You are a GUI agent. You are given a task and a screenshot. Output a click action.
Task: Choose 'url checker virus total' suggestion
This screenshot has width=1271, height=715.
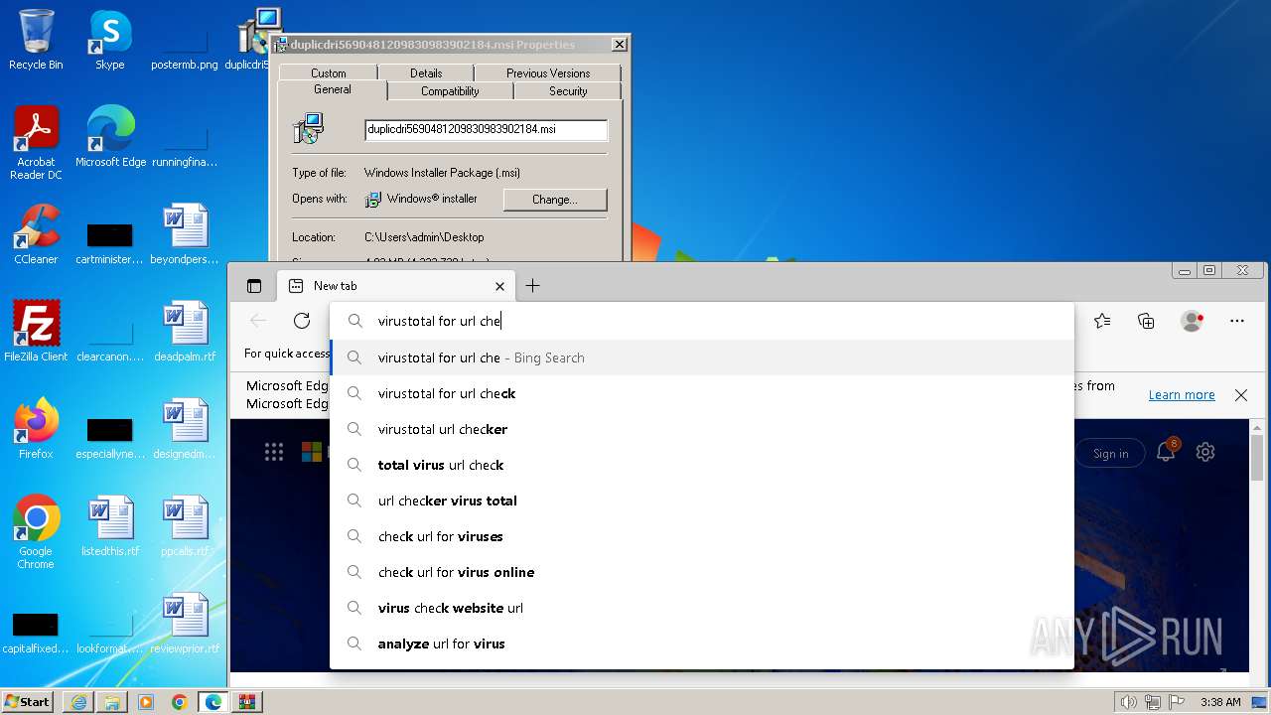tap(702, 500)
